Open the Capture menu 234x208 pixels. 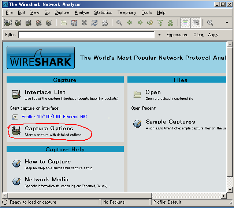[62, 12]
